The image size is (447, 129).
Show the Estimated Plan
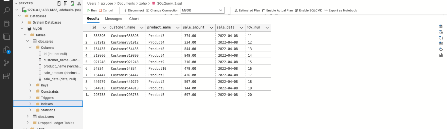(x=247, y=10)
